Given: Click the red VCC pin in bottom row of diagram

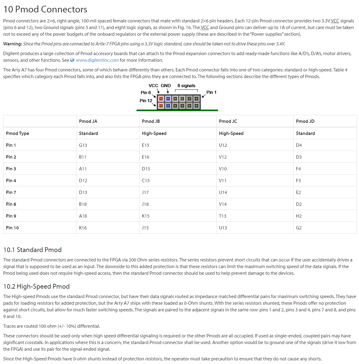Looking at the screenshot, I should [x=161, y=106].
